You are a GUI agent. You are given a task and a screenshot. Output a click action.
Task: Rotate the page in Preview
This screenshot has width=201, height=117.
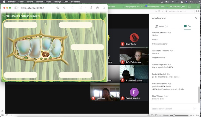tap(91, 8)
